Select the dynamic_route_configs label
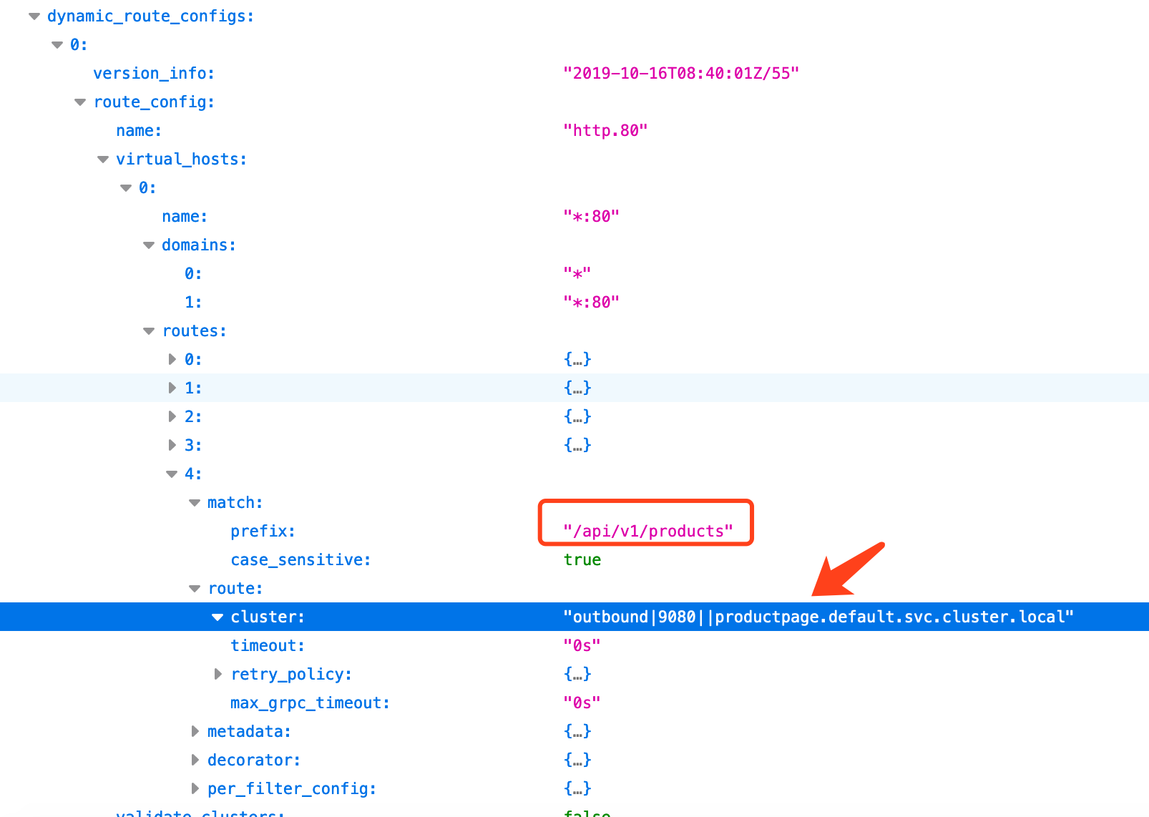This screenshot has height=817, width=1149. pos(150,16)
